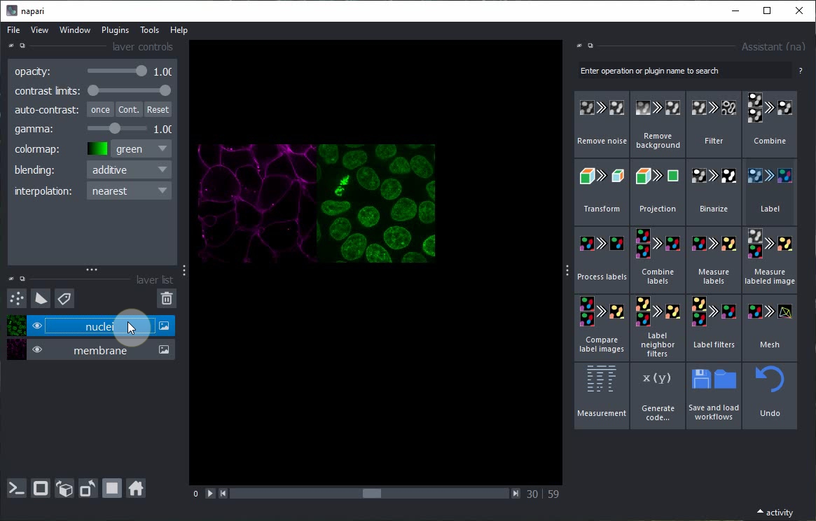816x521 pixels.
Task: Open the interpolation dropdown set to nearest
Action: coord(129,191)
